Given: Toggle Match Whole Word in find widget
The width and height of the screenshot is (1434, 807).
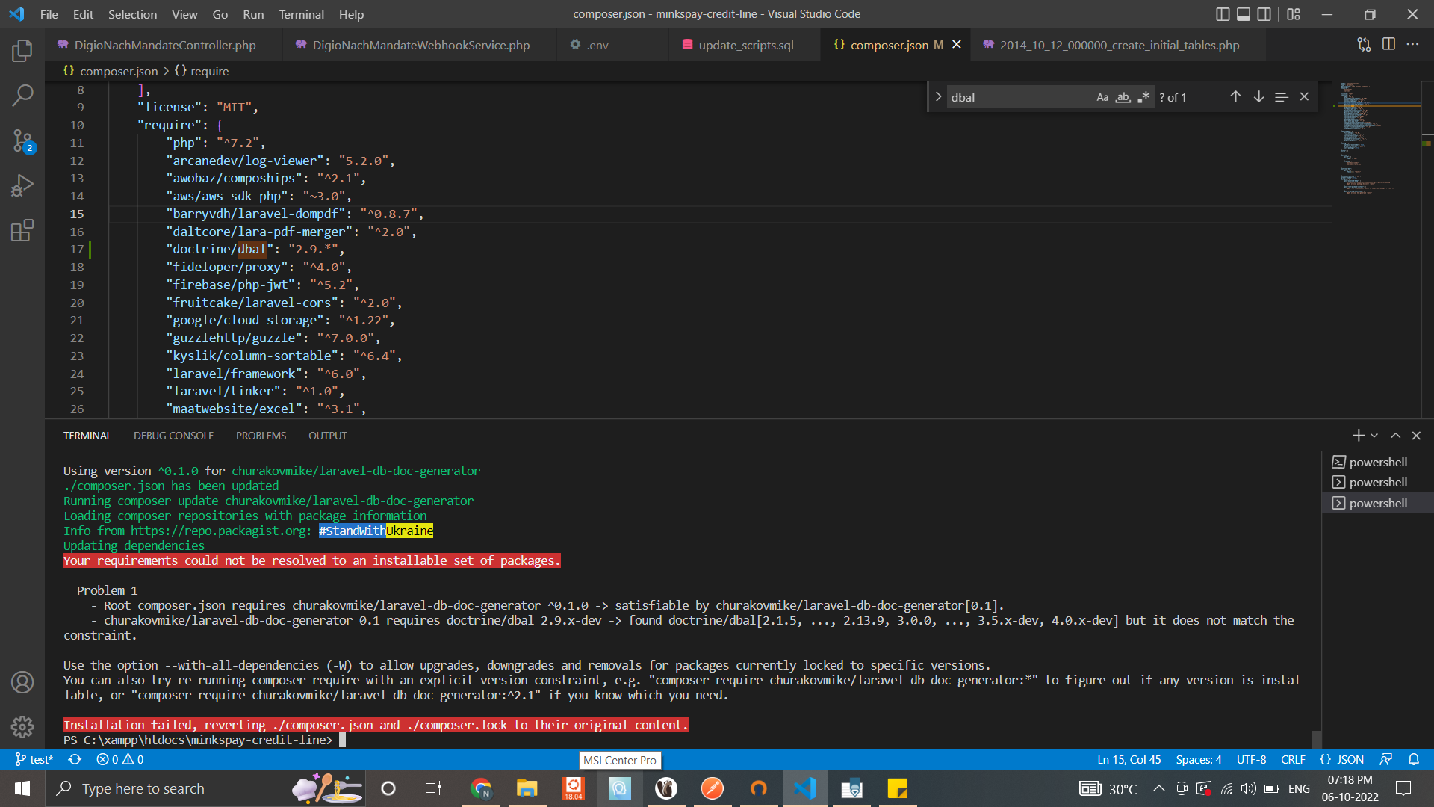Looking at the screenshot, I should click(x=1123, y=97).
